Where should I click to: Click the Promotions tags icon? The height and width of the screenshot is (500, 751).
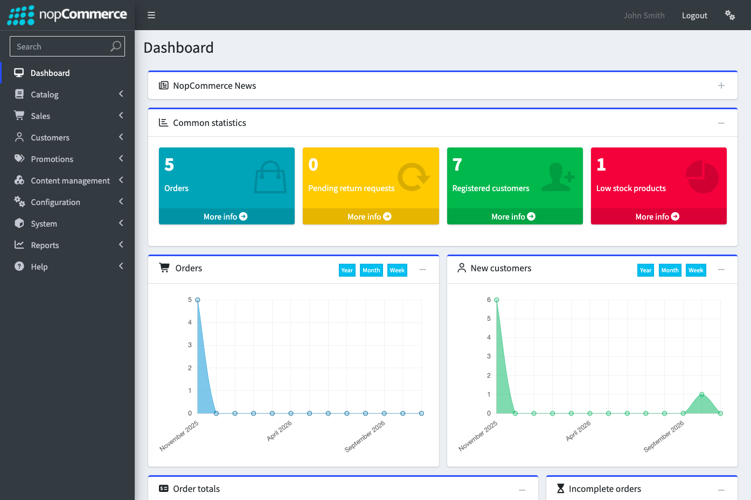tap(19, 158)
